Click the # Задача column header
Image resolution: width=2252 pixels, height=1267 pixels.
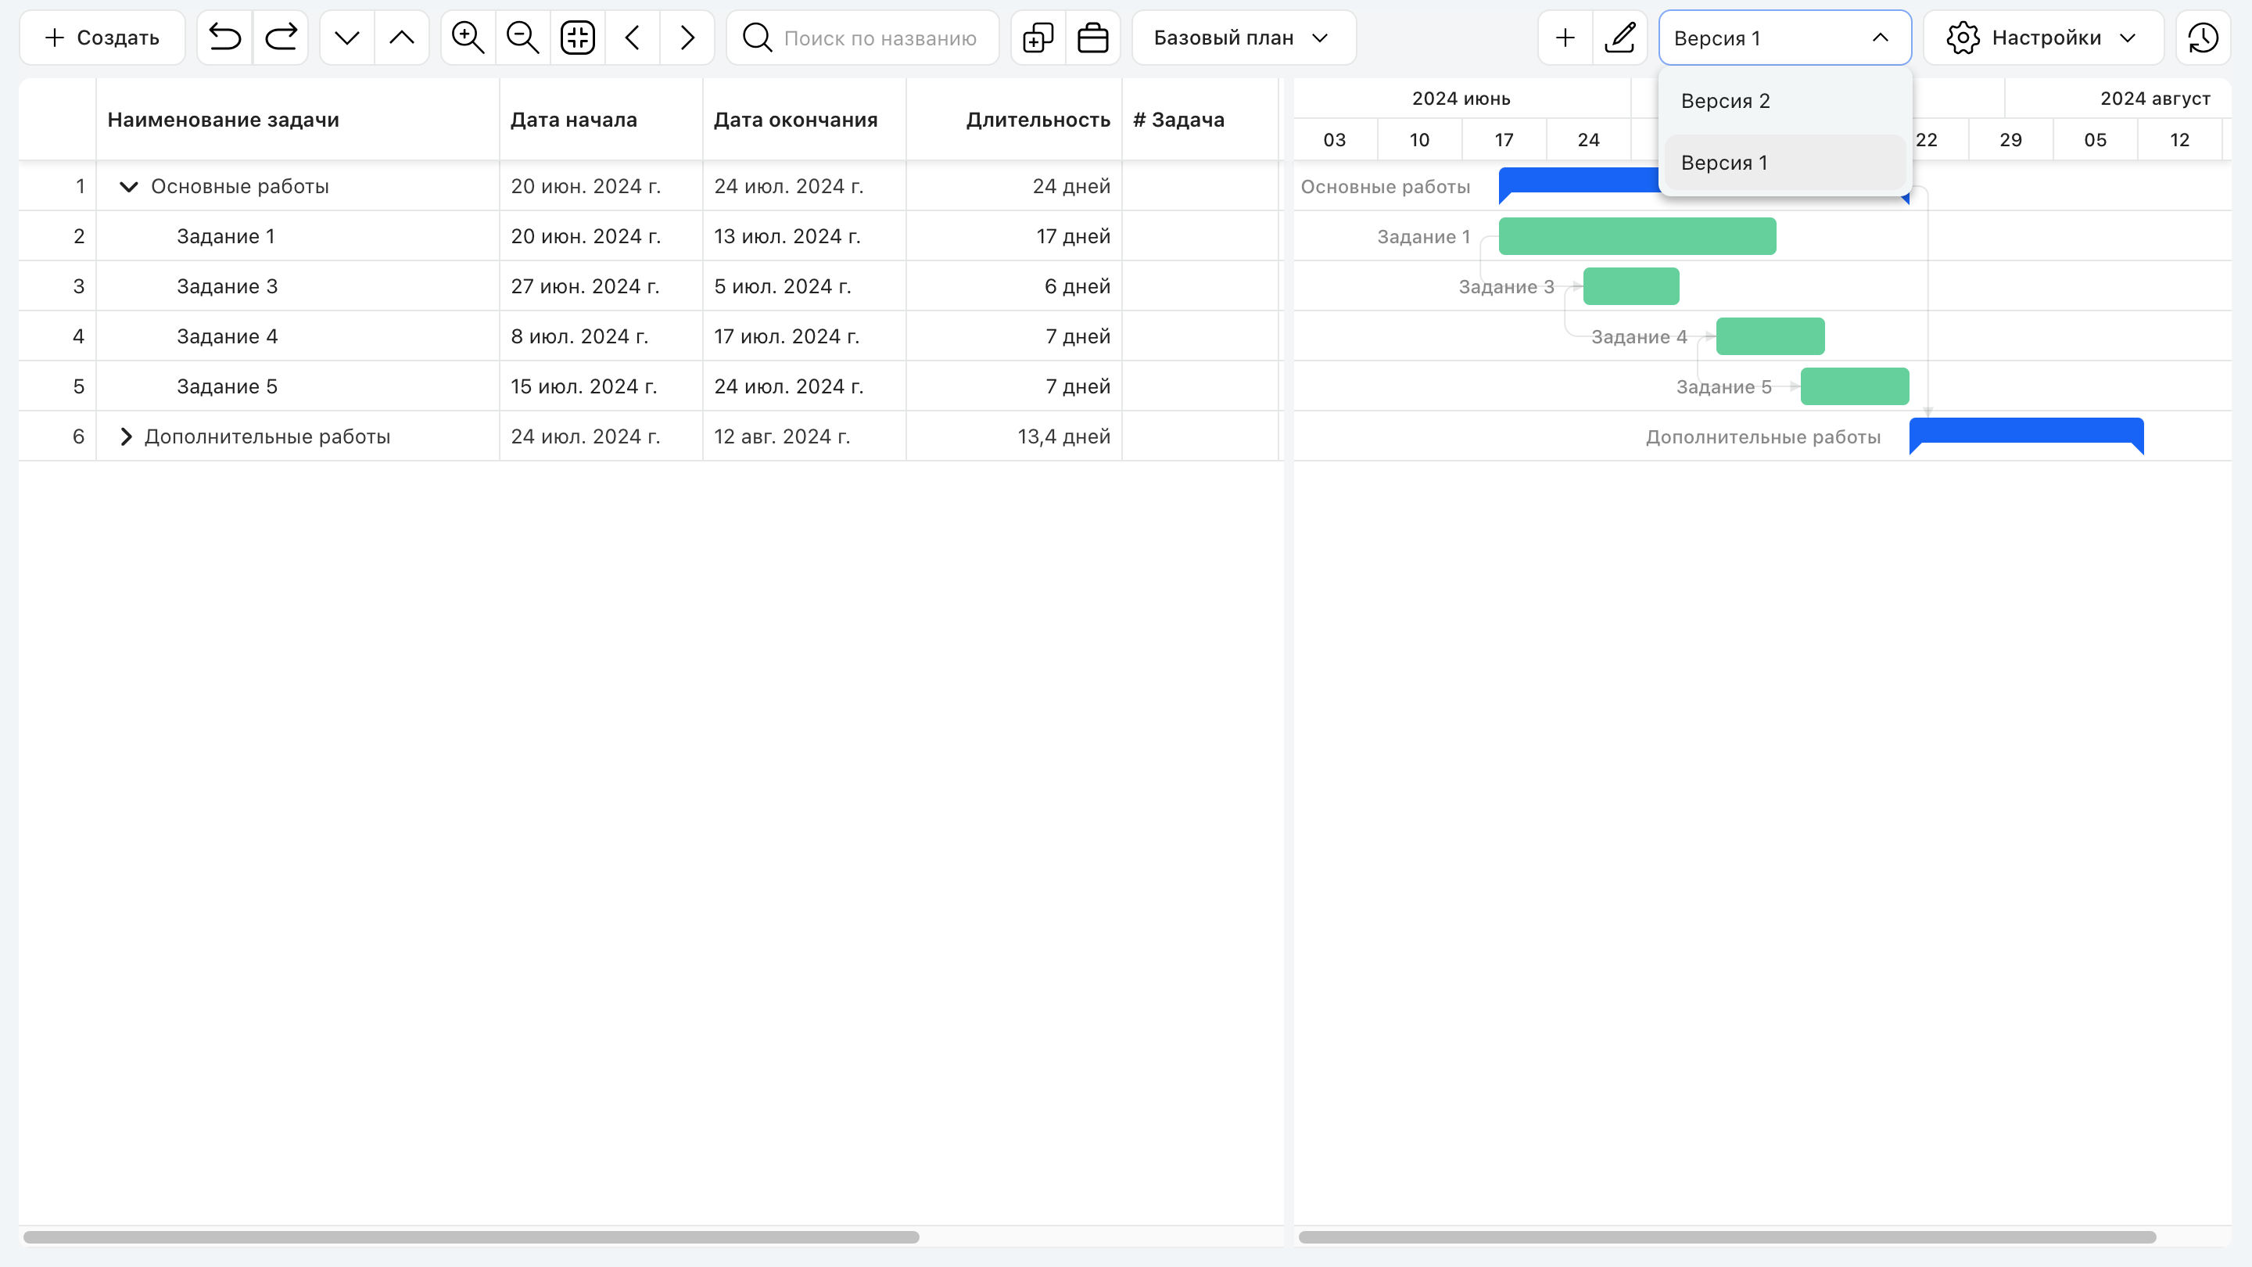tap(1200, 120)
